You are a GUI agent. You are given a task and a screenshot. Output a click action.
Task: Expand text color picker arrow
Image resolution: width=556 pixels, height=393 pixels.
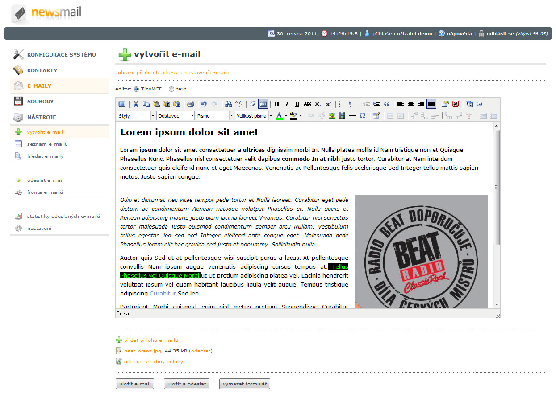[286, 116]
